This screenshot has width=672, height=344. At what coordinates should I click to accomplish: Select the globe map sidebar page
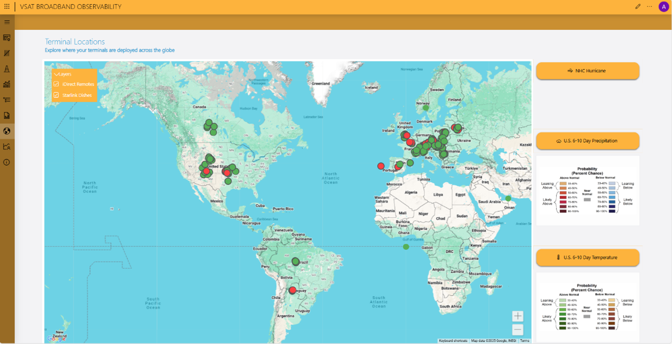(7, 131)
